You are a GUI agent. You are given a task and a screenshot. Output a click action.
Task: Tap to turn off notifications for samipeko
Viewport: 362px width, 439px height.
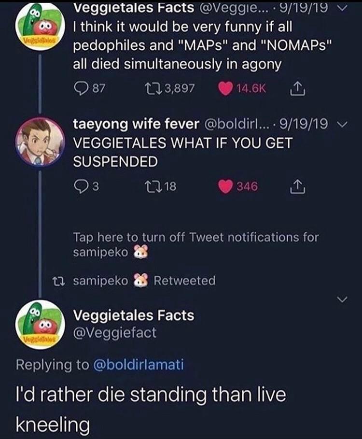pos(195,244)
